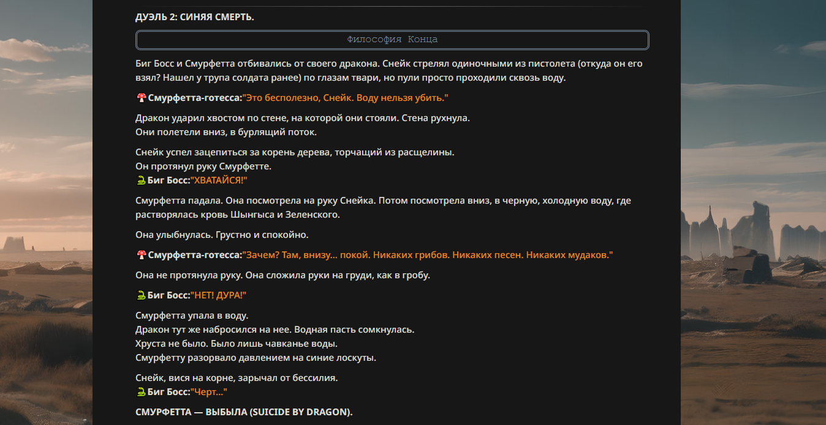Click "Биг Босс:" name before "НЕТ! ДУРА!"
The image size is (826, 425).
point(169,295)
